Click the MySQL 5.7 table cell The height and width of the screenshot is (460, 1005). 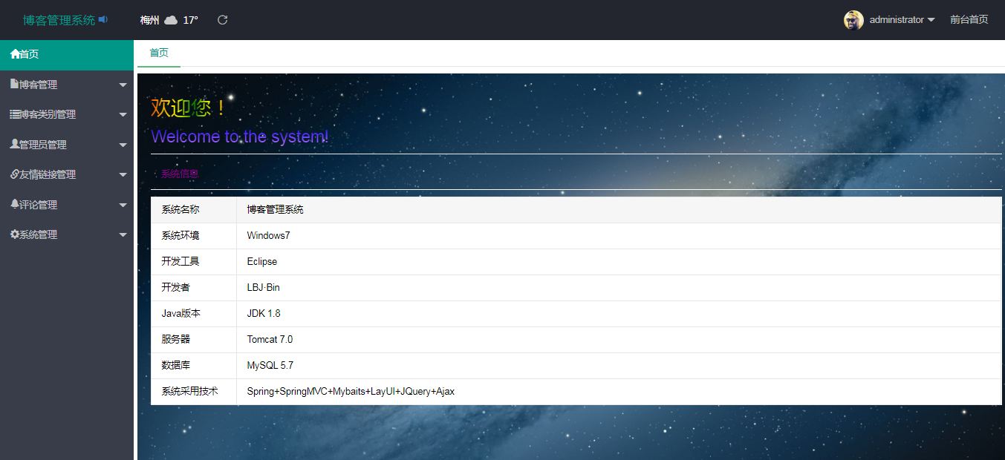pyautogui.click(x=619, y=366)
